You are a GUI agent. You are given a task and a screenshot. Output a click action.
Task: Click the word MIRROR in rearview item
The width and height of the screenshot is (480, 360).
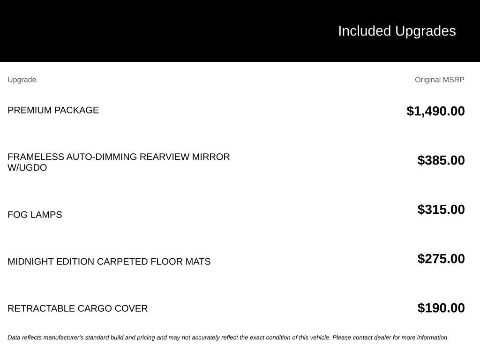pyautogui.click(x=211, y=157)
